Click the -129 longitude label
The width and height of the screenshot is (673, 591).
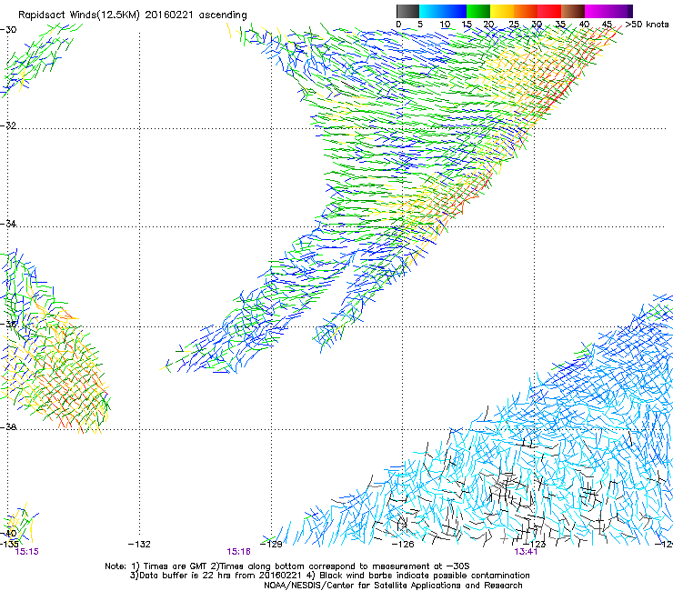271,545
